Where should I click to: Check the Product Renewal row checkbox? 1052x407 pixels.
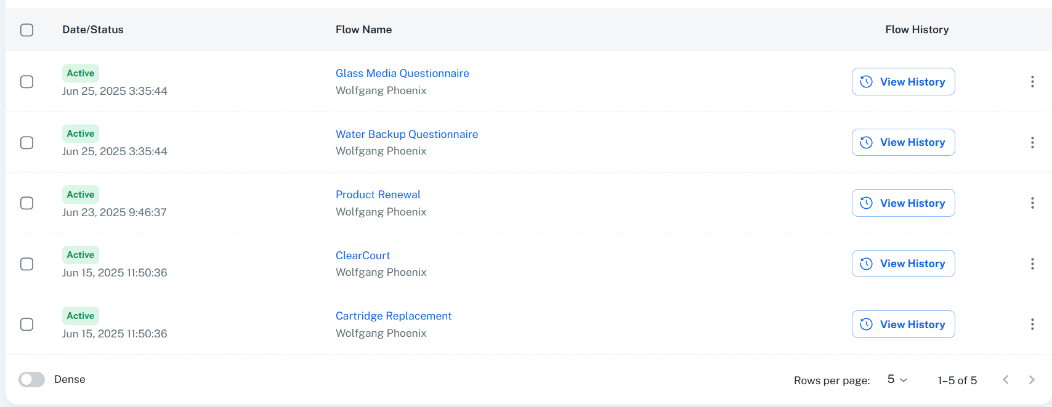26,203
